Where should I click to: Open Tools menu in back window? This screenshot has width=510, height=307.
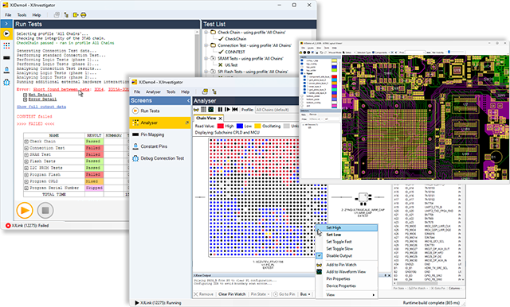tap(22, 15)
